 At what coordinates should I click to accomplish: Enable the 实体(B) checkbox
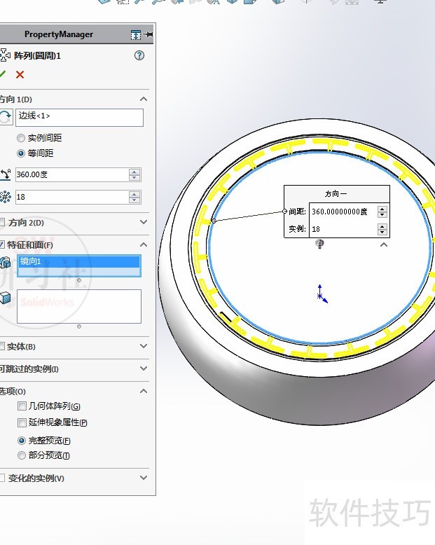[x=1, y=346]
